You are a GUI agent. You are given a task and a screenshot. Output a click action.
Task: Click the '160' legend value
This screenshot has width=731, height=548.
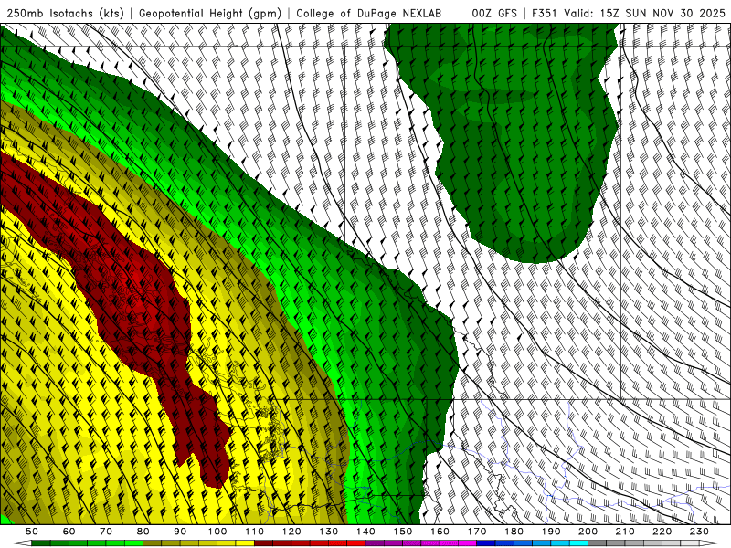click(440, 532)
